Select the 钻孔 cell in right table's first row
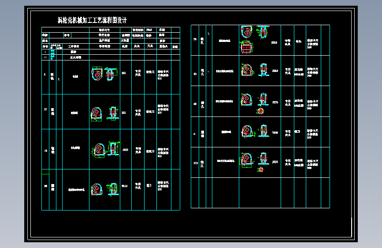The height and width of the screenshot is (248, 382). tap(202, 41)
